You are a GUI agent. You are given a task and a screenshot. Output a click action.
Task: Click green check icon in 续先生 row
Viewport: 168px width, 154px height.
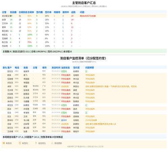pyautogui.click(x=86, y=105)
